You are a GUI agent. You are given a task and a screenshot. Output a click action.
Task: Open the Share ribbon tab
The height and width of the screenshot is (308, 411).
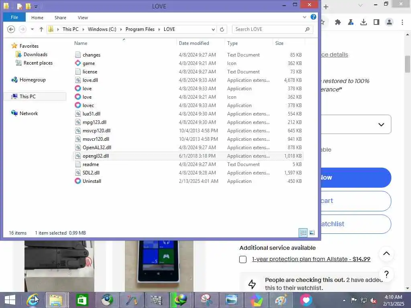tap(60, 18)
